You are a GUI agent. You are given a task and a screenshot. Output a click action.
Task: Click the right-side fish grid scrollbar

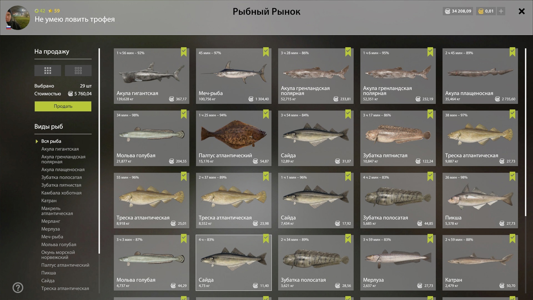coord(526,132)
